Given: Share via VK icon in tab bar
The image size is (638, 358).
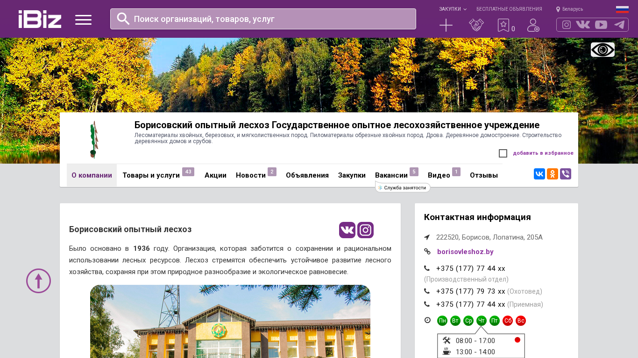Looking at the screenshot, I should pyautogui.click(x=539, y=174).
